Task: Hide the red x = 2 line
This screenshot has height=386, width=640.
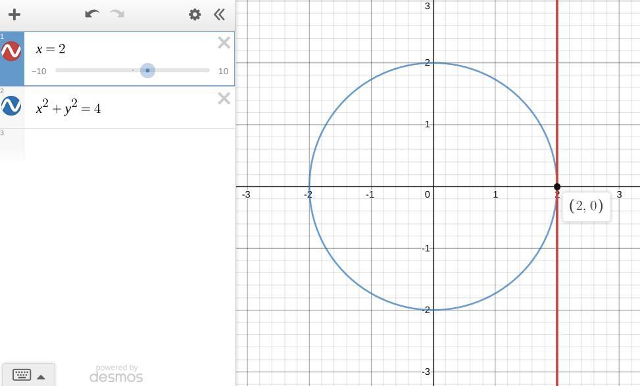Action: (x=11, y=51)
